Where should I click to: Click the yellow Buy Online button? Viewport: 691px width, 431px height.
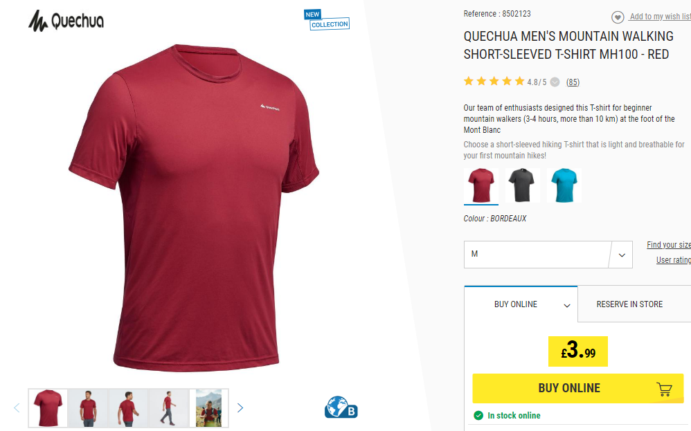pyautogui.click(x=577, y=388)
